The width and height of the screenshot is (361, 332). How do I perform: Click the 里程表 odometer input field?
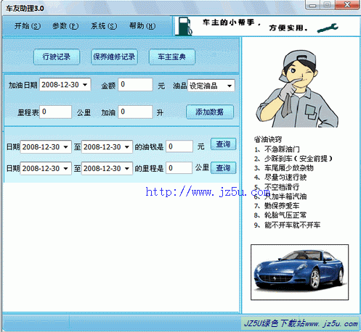56,112
